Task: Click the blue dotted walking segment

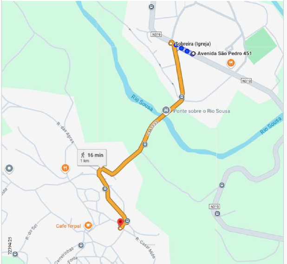Action: tap(184, 49)
